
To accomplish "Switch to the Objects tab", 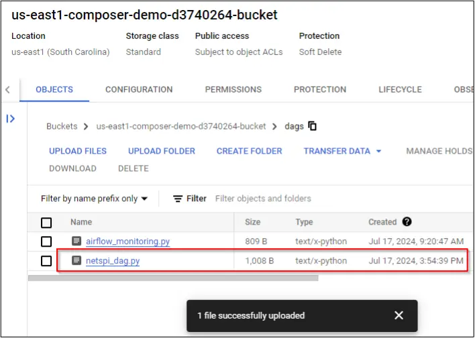I will (54, 90).
